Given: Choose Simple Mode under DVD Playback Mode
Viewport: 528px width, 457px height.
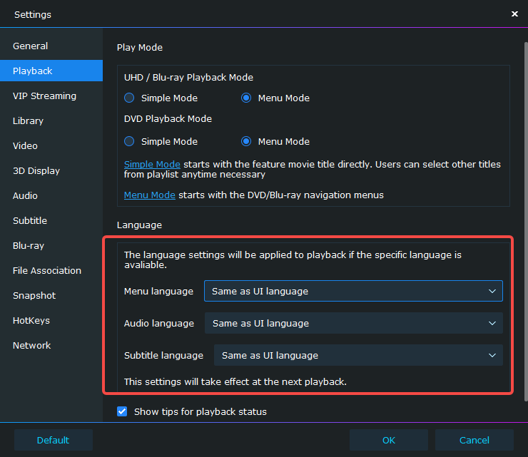Looking at the screenshot, I should [x=129, y=141].
